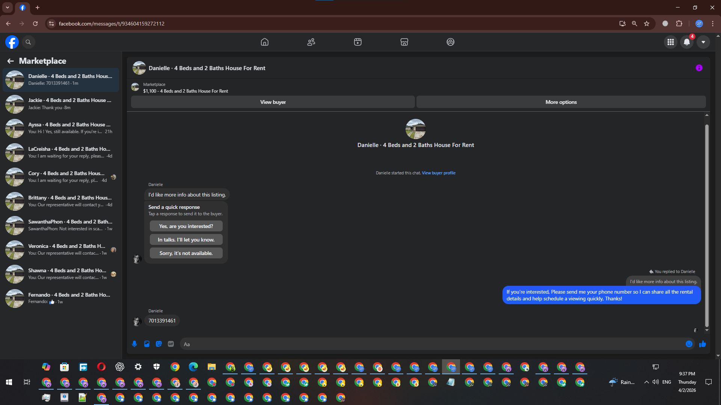Viewport: 721px width, 405px height.
Task: Click the browser address bar URL
Action: [x=112, y=24]
